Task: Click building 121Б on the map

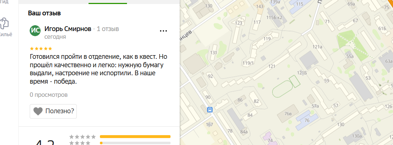Action: (302, 73)
